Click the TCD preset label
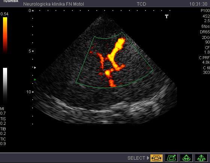The image size is (210, 163). click(x=141, y=4)
